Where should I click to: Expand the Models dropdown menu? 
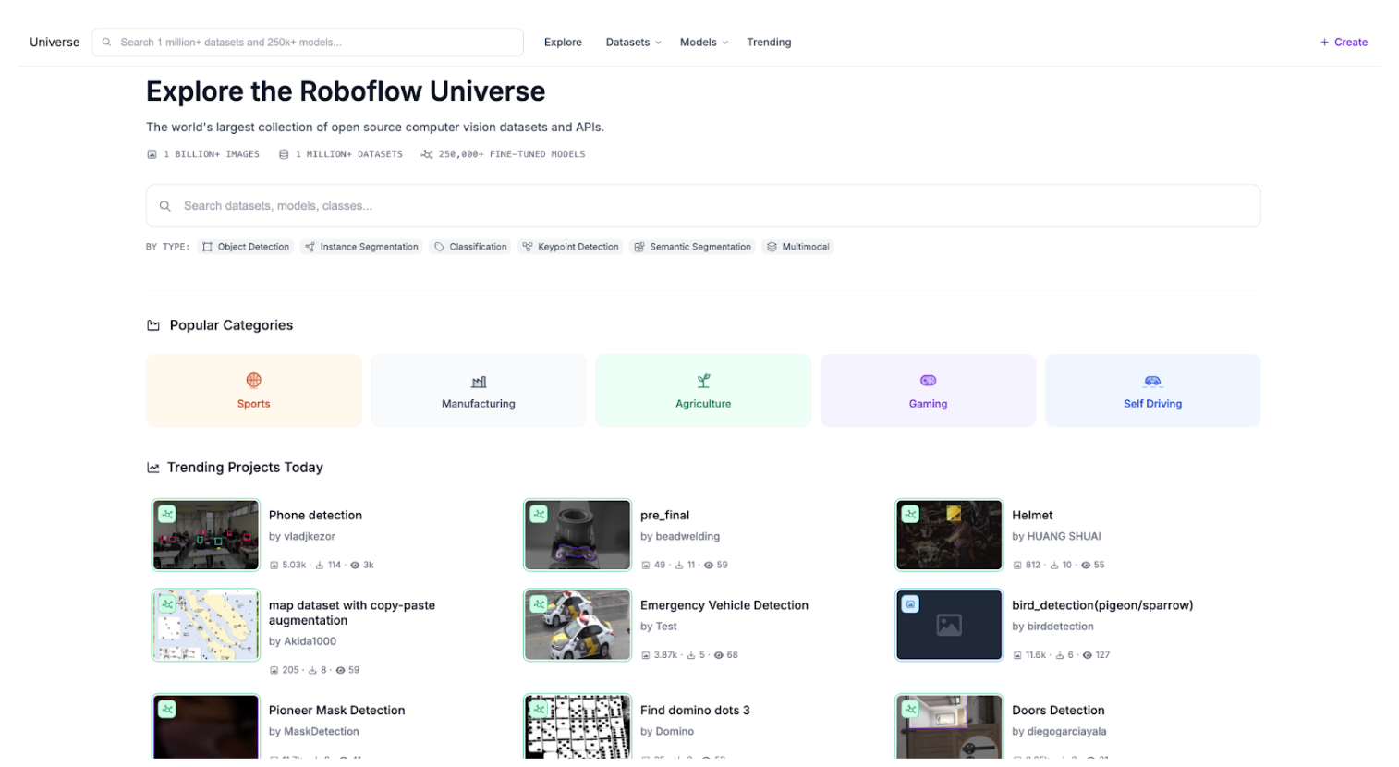click(703, 43)
